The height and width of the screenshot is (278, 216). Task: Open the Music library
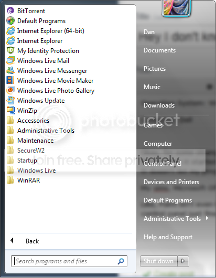tap(152, 87)
